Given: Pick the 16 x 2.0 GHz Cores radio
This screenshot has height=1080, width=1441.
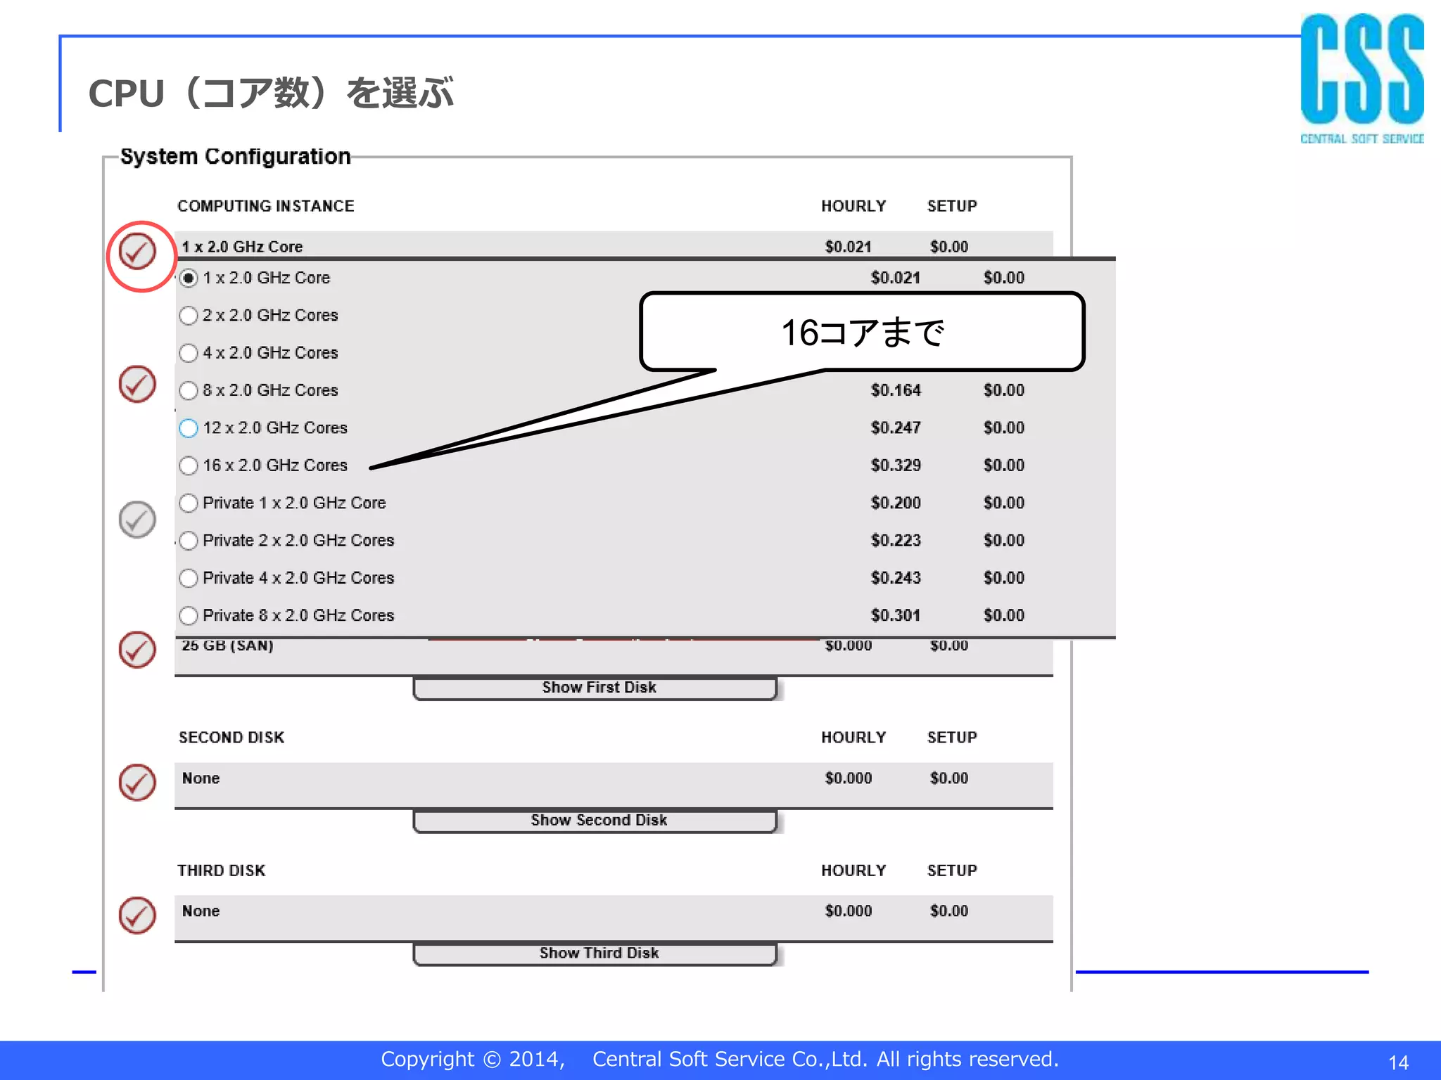Looking at the screenshot, I should [188, 465].
